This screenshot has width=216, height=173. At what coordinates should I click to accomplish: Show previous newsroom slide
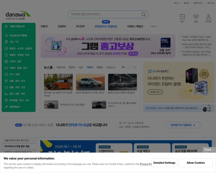click(129, 67)
